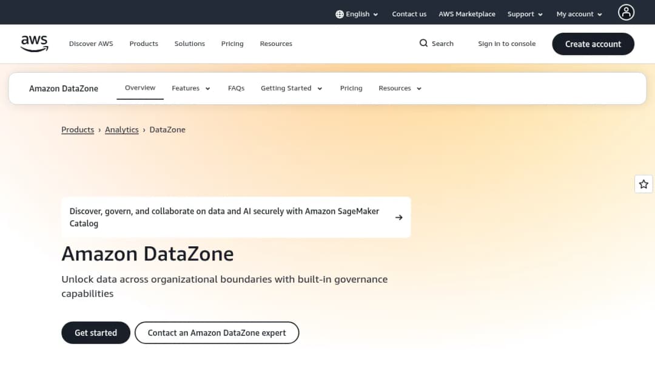Open the My account dropdown
655x368 pixels.
[x=579, y=14]
